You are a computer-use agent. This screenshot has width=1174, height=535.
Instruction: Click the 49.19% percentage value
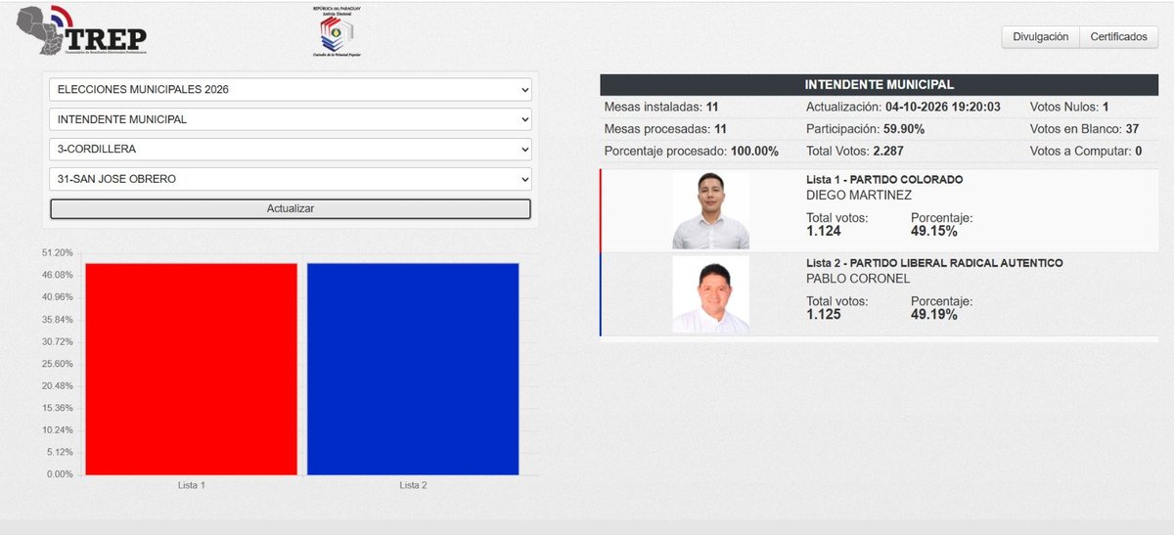pos(934,315)
